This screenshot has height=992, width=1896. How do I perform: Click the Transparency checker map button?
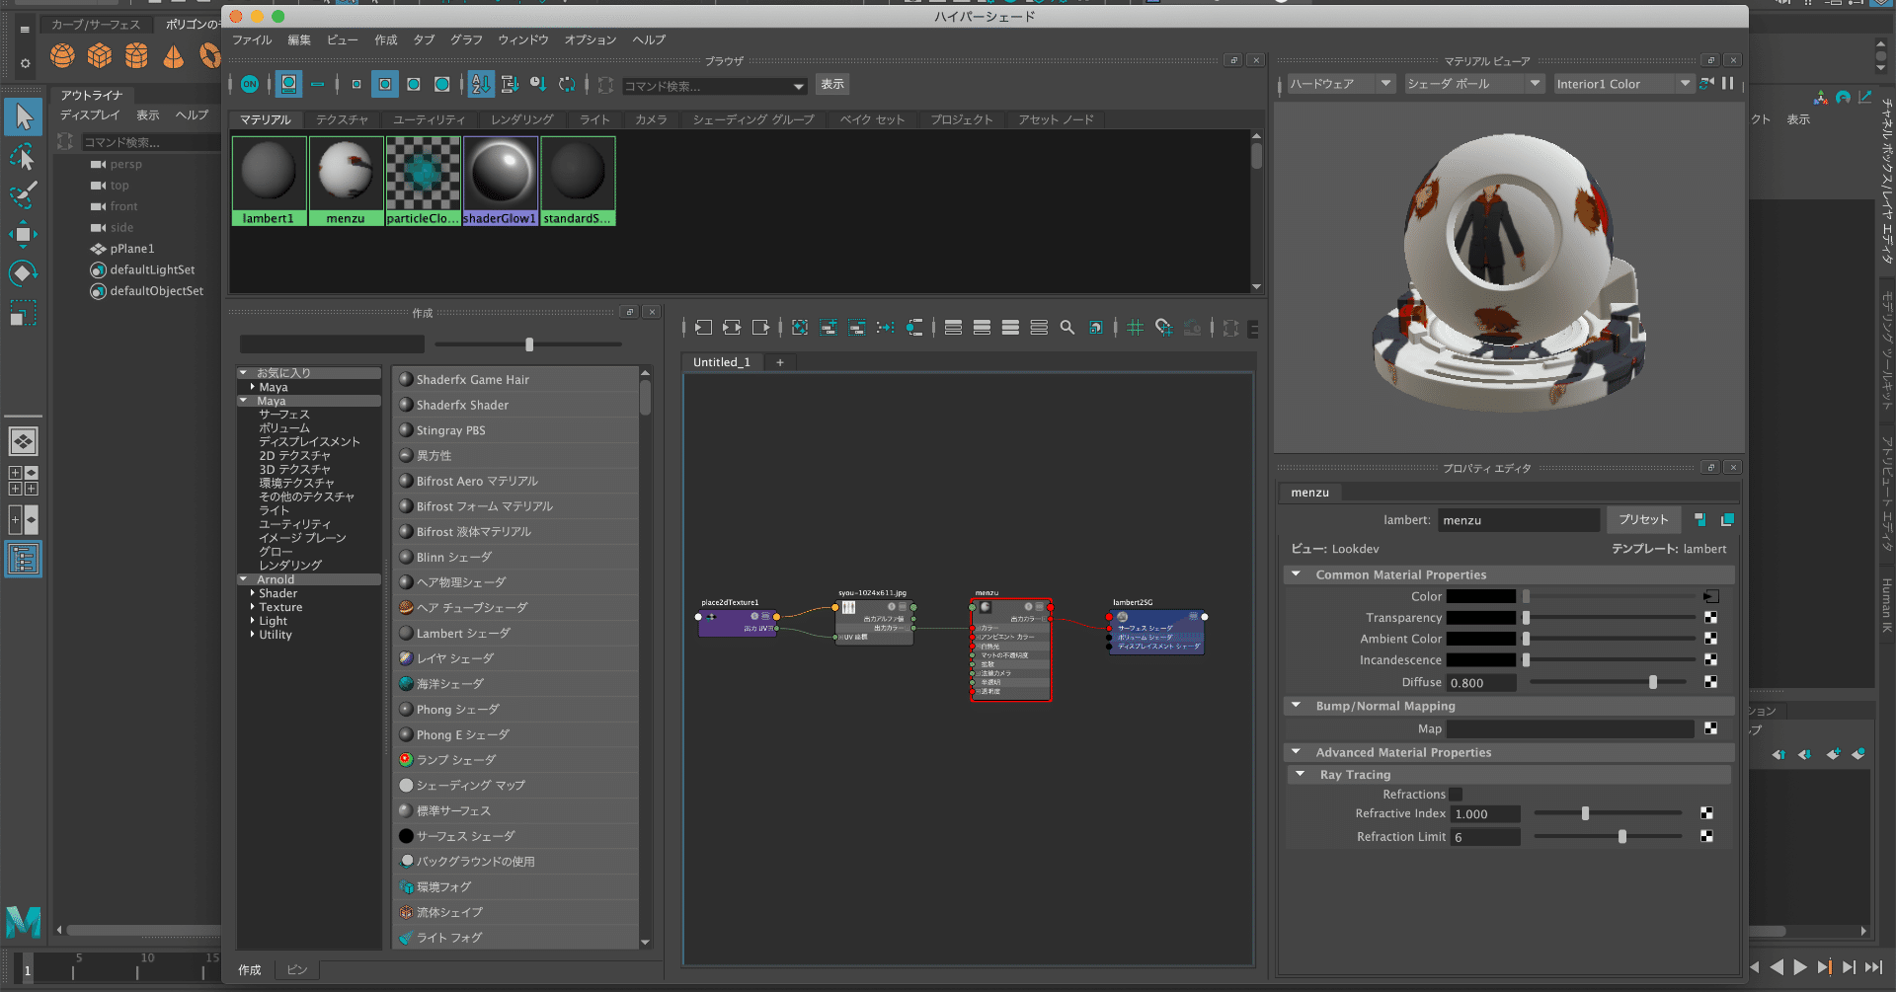1710,618
